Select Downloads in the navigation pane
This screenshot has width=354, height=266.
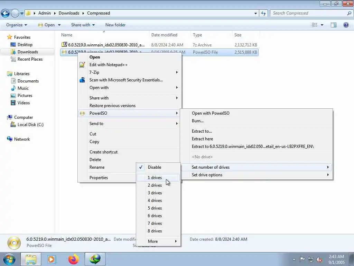28,52
